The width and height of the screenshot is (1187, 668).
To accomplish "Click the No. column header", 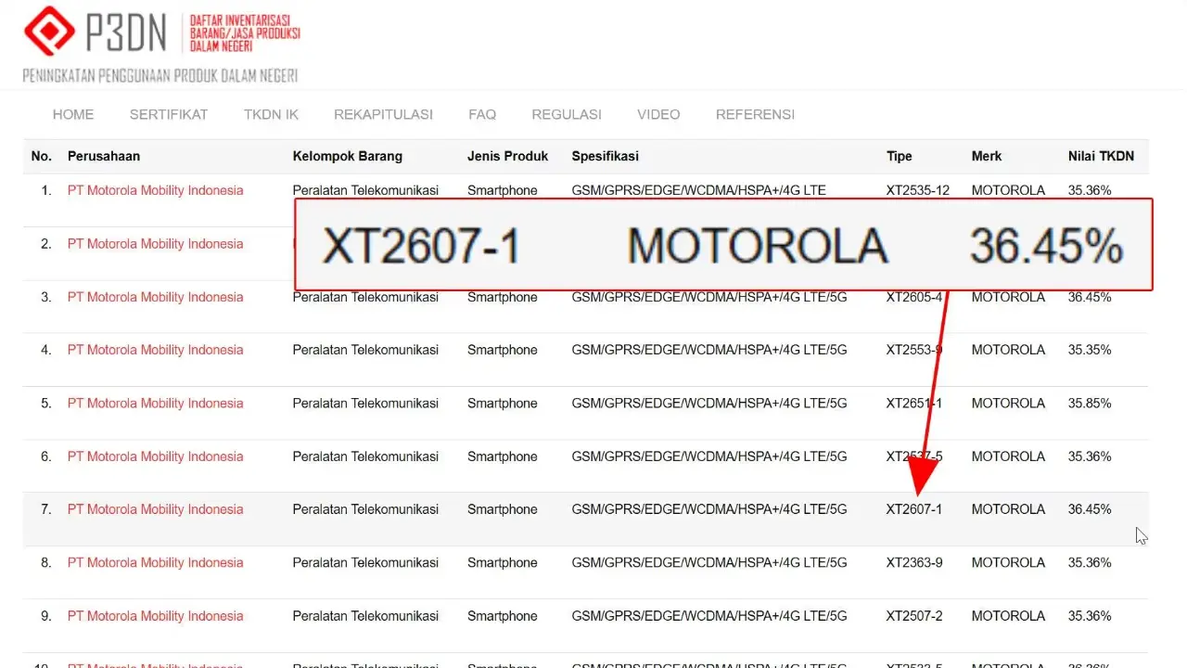I will pos(42,156).
